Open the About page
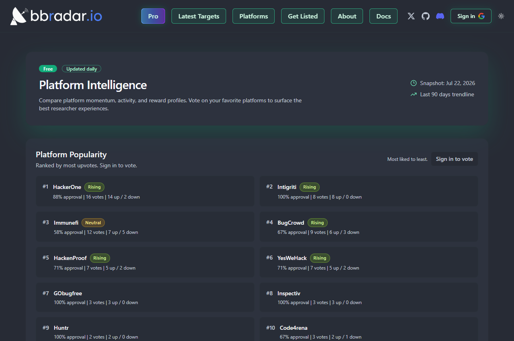514x341 pixels. pyautogui.click(x=347, y=16)
